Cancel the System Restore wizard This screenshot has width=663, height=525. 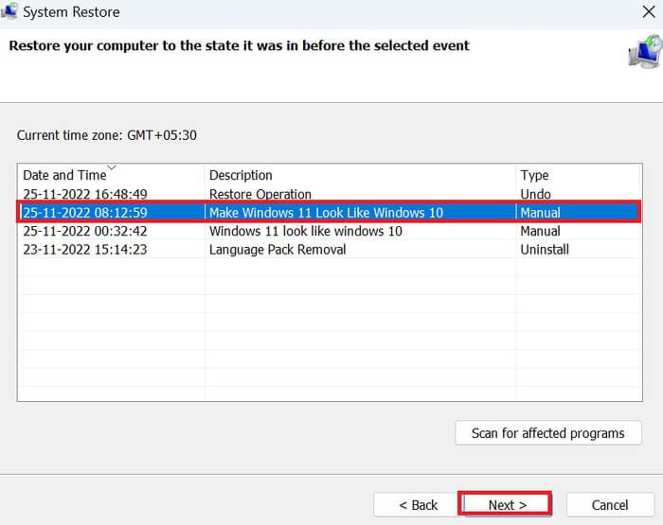[x=610, y=505]
